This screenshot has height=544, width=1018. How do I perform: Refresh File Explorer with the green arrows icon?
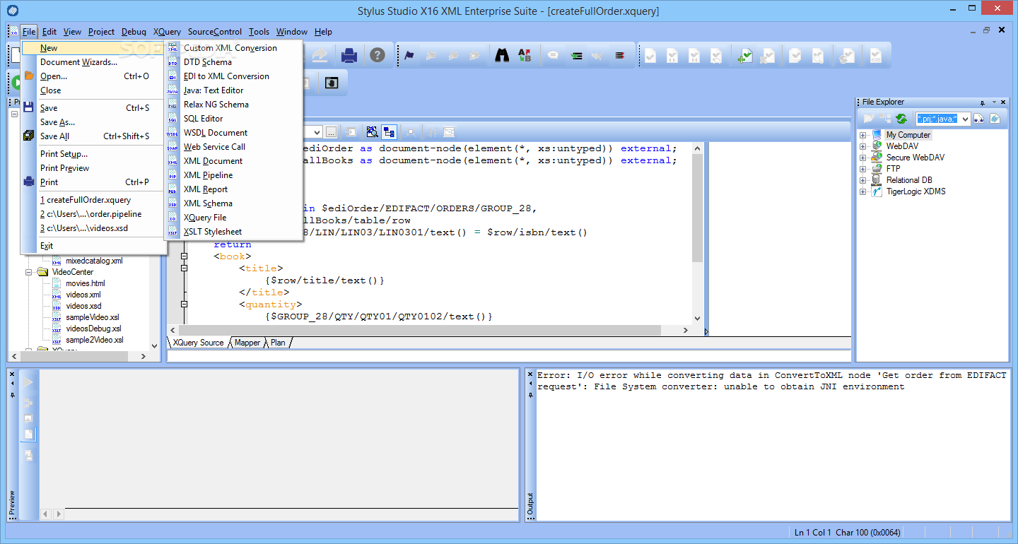[901, 119]
